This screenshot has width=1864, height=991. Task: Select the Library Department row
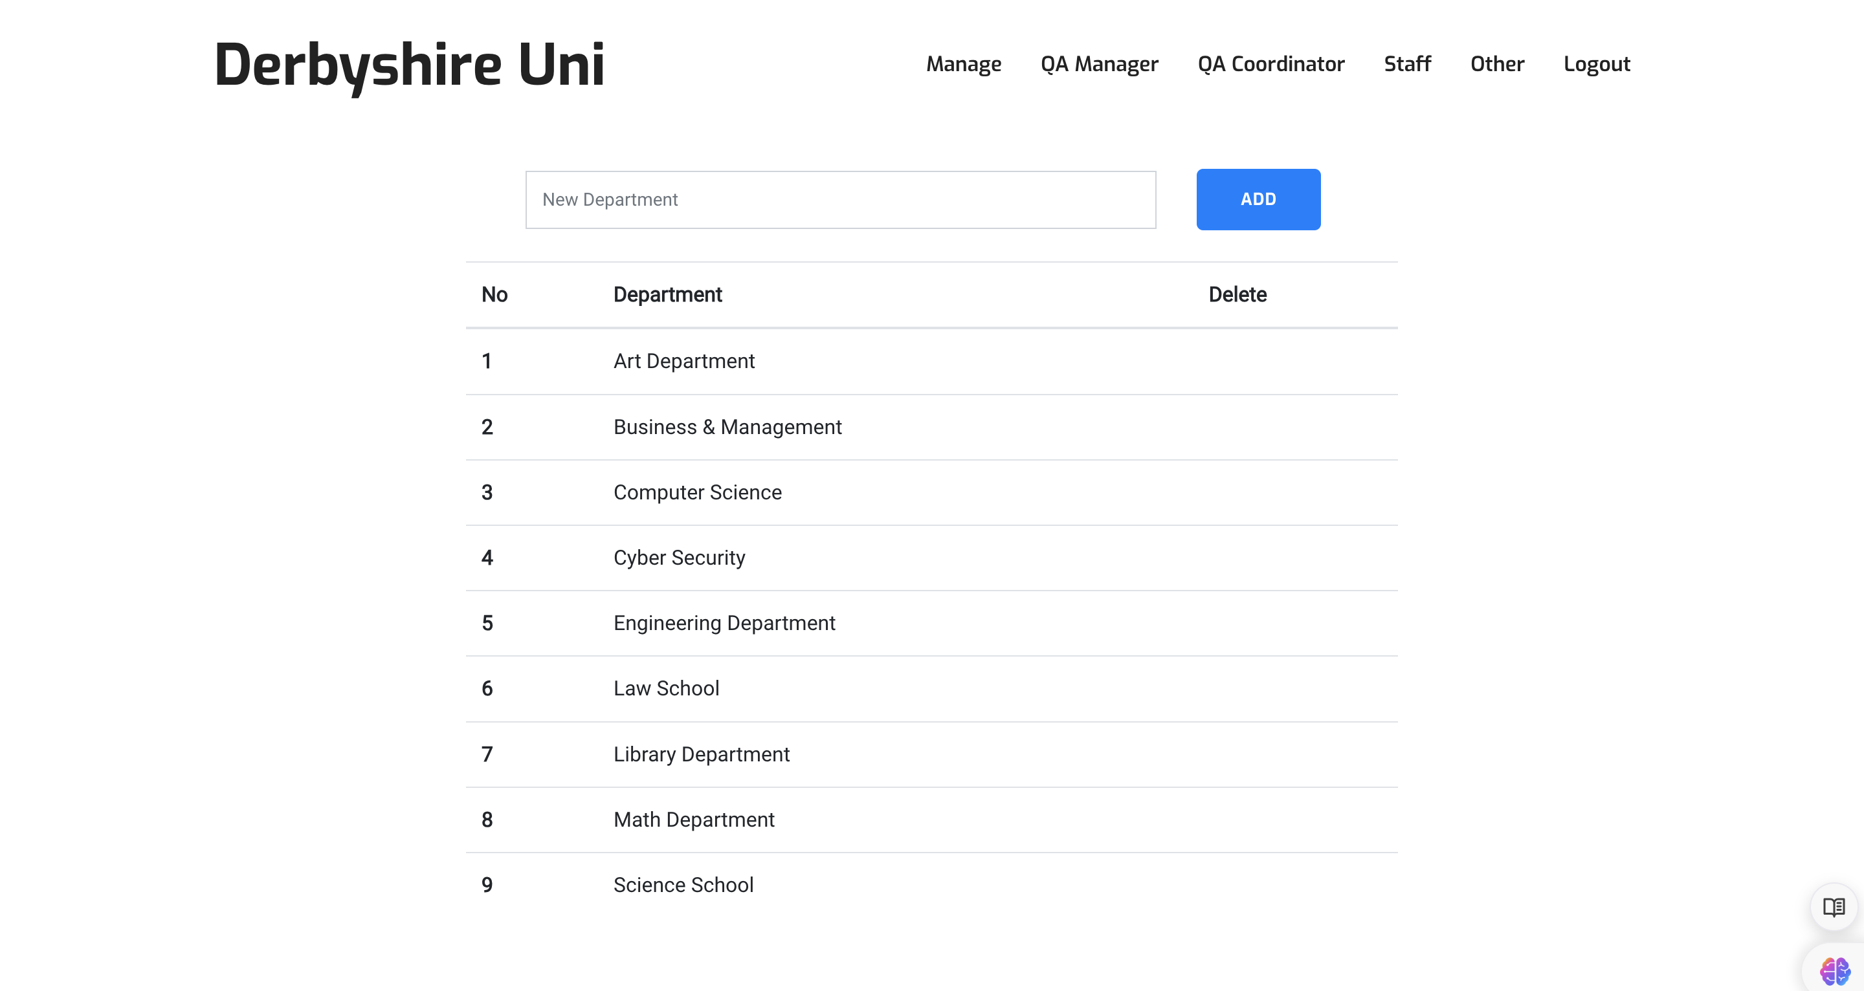click(701, 754)
